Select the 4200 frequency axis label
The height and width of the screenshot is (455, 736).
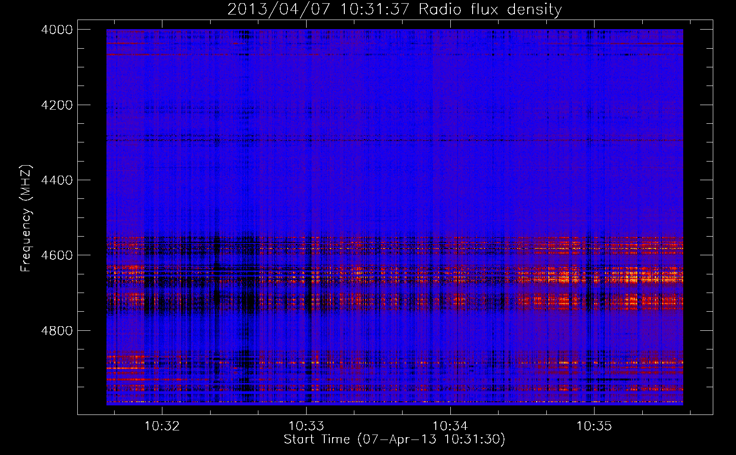coord(56,105)
